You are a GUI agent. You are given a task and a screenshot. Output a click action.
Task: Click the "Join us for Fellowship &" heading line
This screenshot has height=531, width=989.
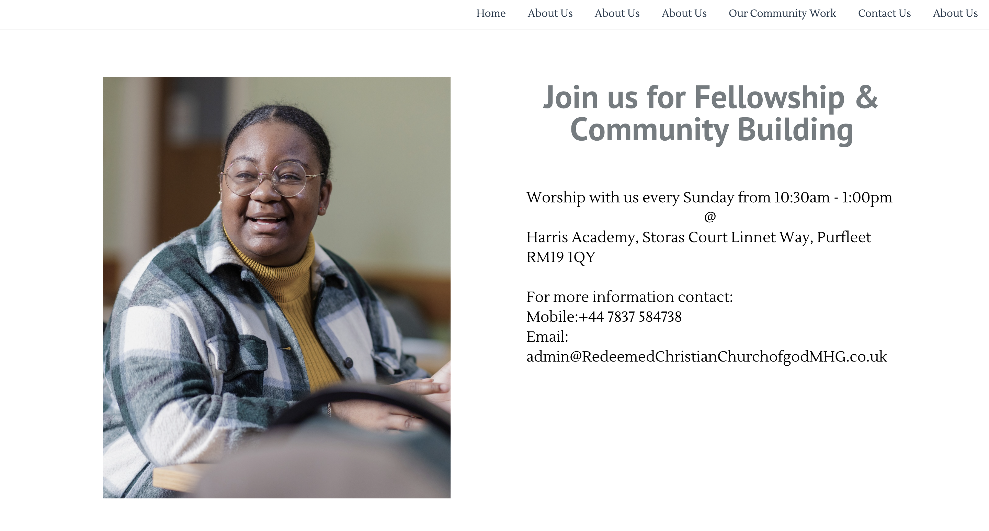tap(710, 97)
